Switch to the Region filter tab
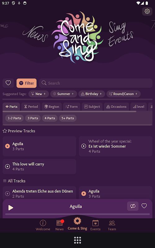This screenshot has height=248, width=155. tap(52, 107)
